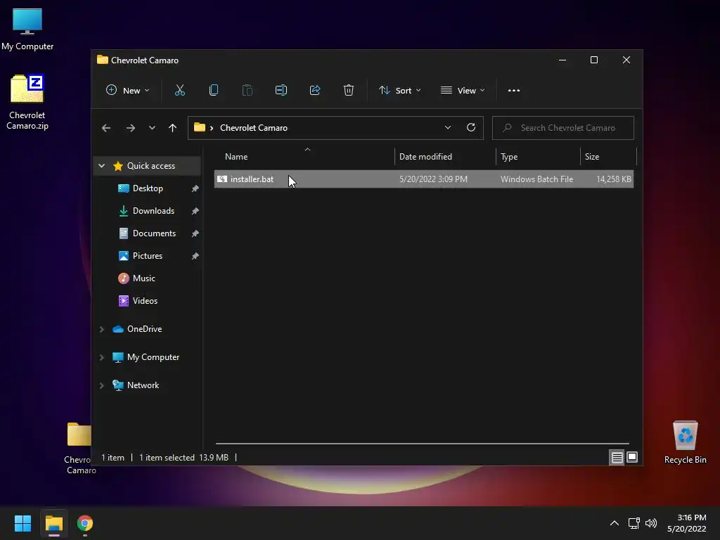Select the installer.bat file icon
720x540 pixels.
tap(222, 179)
